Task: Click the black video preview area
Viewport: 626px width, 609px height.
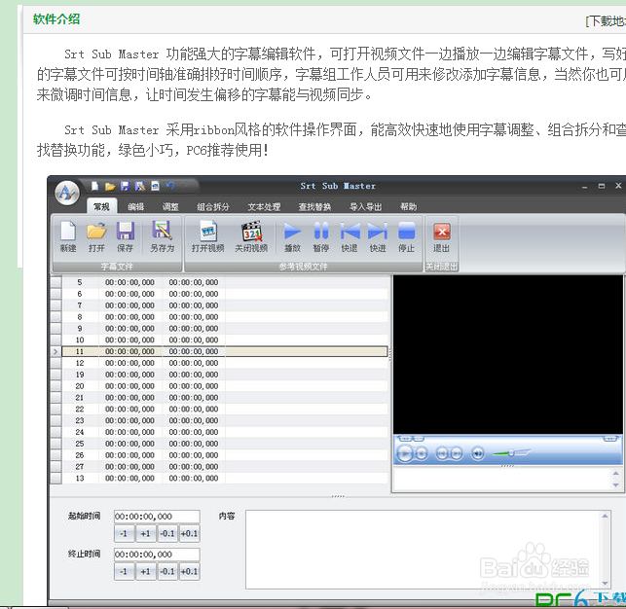Action: (x=508, y=354)
